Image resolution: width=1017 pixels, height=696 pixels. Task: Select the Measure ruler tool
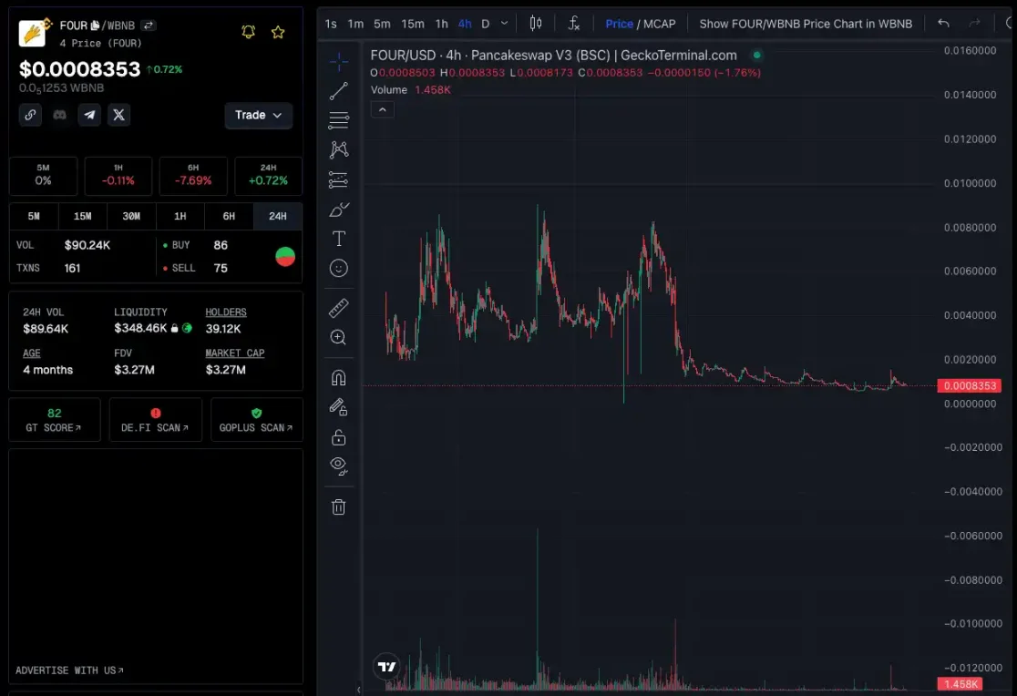pyautogui.click(x=338, y=307)
